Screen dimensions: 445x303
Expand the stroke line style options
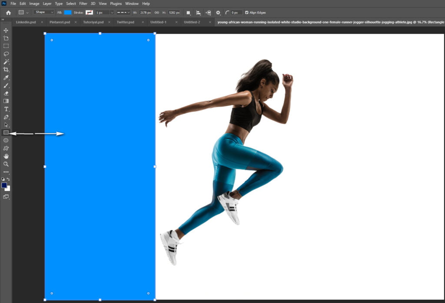(123, 13)
